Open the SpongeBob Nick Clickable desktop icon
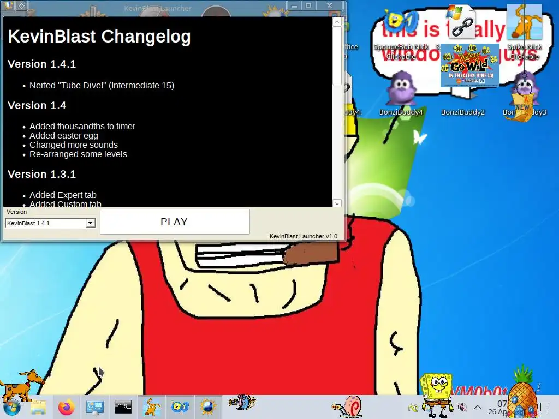This screenshot has height=419, width=559. 401,35
